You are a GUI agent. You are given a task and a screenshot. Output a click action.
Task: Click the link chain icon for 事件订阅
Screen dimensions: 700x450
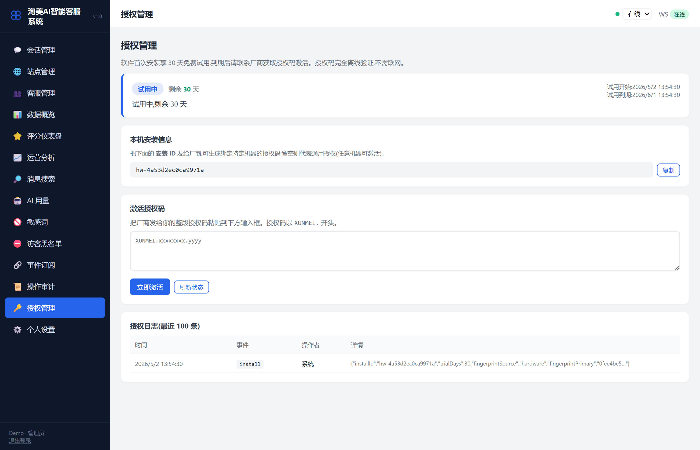tap(17, 265)
